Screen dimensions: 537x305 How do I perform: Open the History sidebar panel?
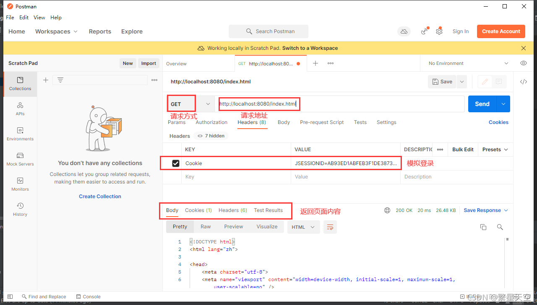click(x=20, y=209)
